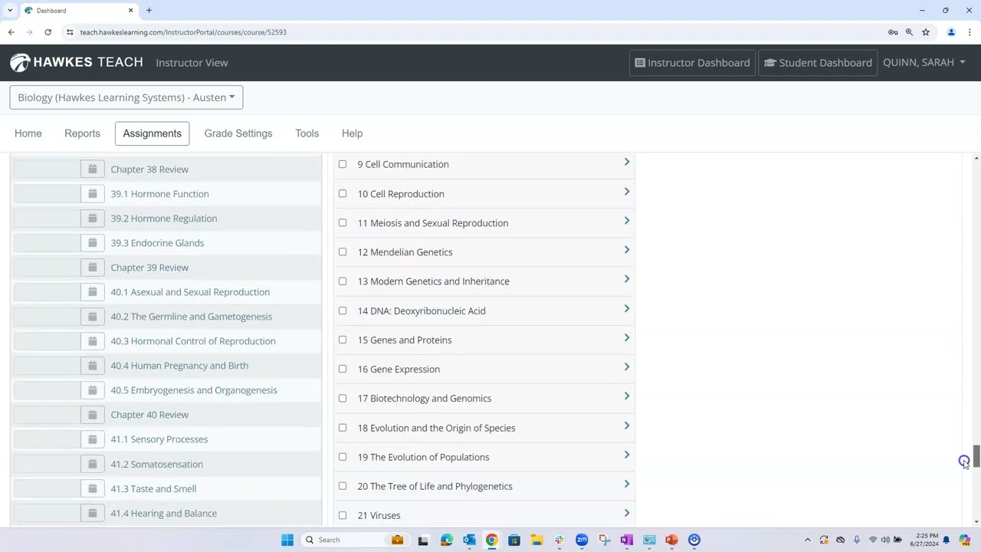This screenshot has width=981, height=552.
Task: Open 40.4 Human Pregnancy and Birth lesson
Action: [x=179, y=366]
